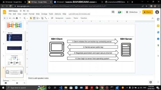
Task: Switch to the Git tutorial Google Drive tab
Action: 13,2
